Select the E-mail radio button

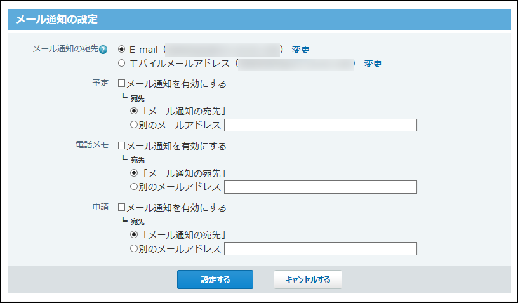pos(122,50)
